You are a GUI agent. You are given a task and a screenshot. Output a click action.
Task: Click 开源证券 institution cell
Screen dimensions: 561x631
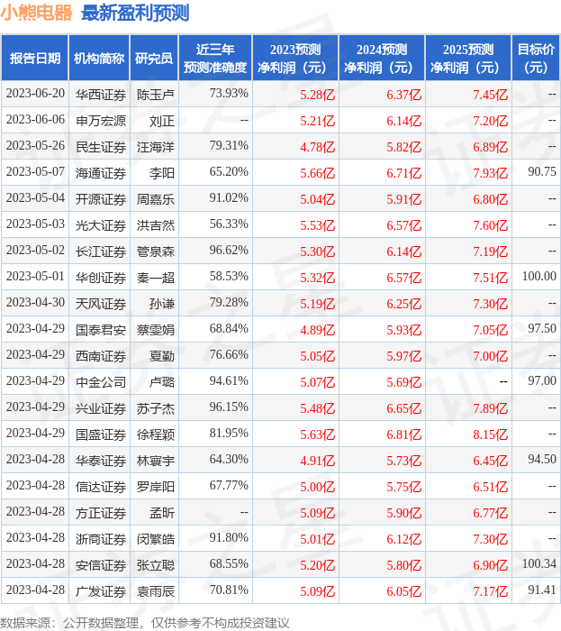[x=101, y=199]
